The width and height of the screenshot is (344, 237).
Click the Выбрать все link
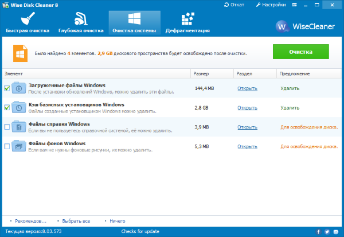(x=76, y=221)
